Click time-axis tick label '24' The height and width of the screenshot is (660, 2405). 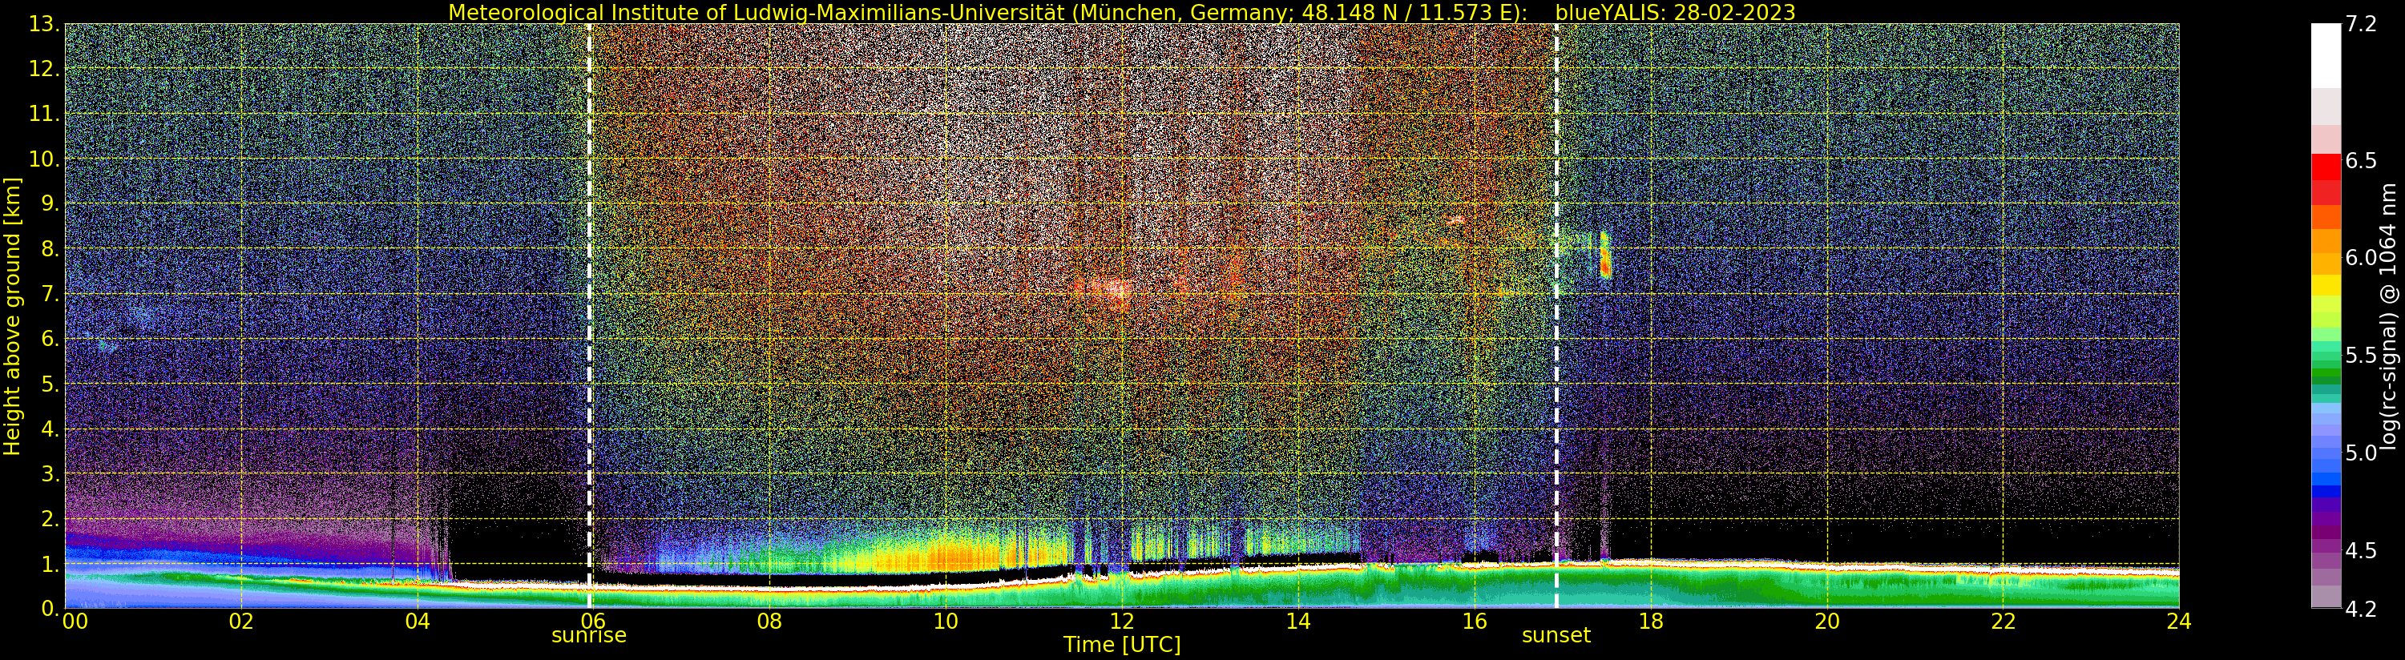pyautogui.click(x=2179, y=622)
